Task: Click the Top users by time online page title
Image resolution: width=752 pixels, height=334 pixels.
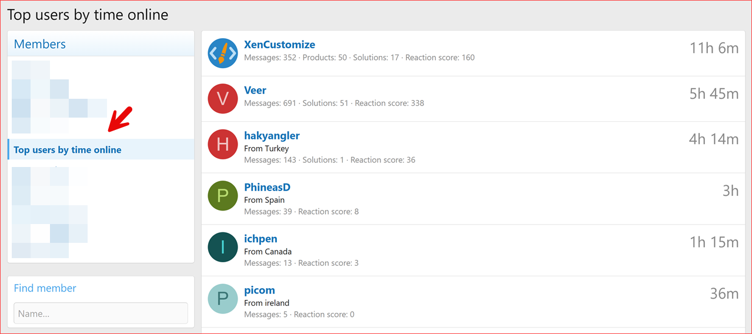Action: 88,15
